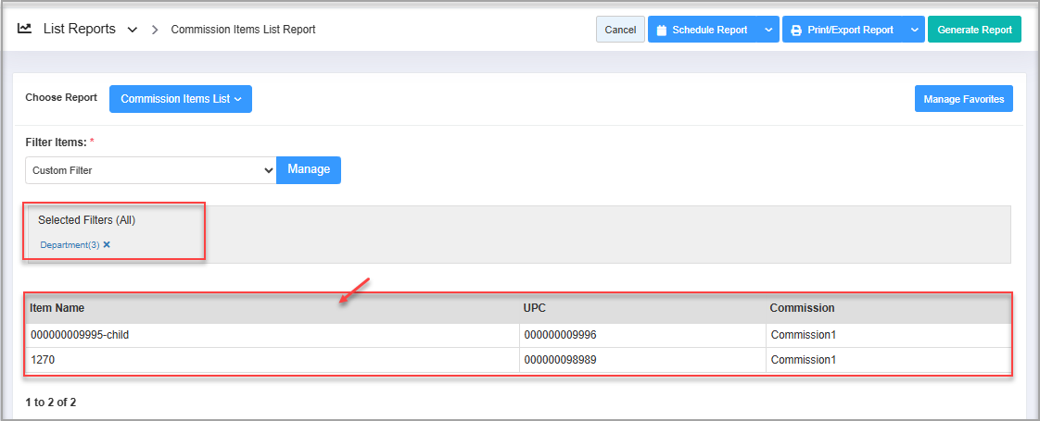
Task: Click the List Reports chart icon
Action: (25, 29)
